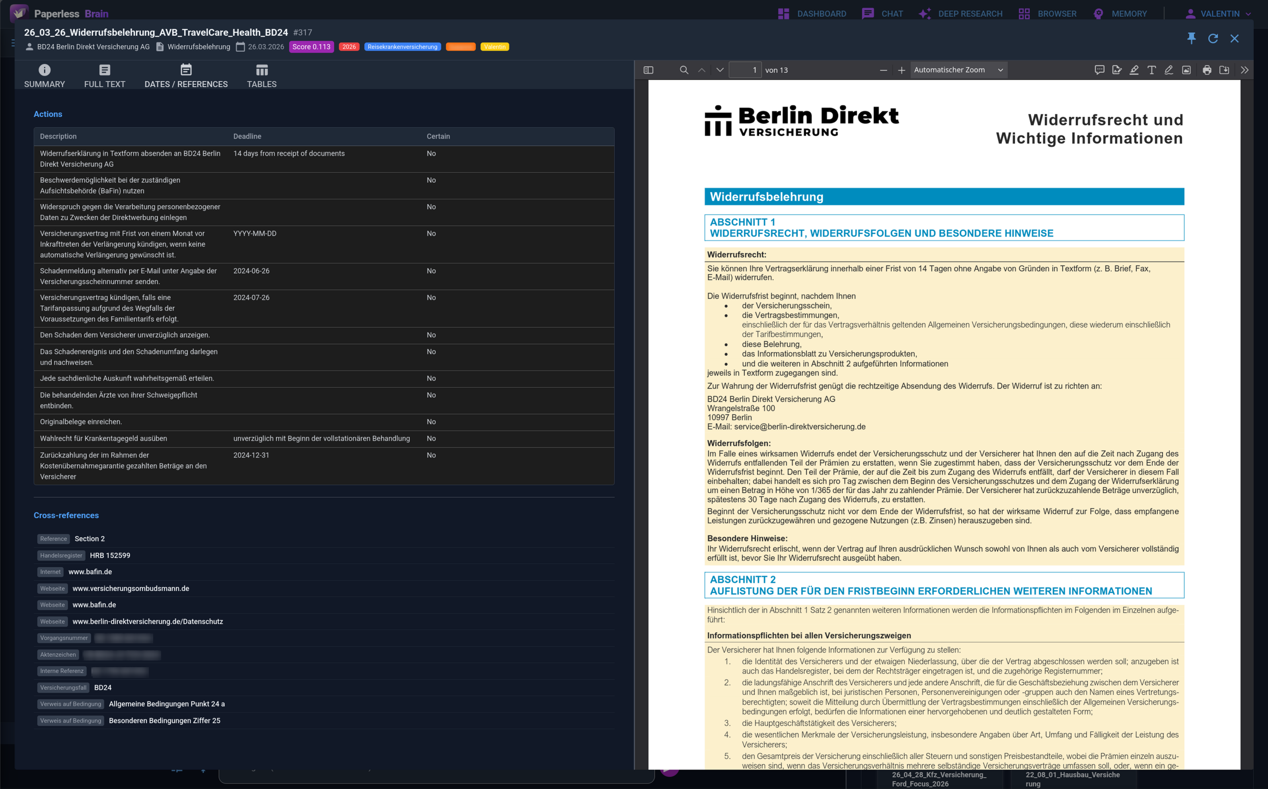Click the HRB 152599 reference

110,555
